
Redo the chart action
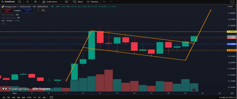pos(111,2)
